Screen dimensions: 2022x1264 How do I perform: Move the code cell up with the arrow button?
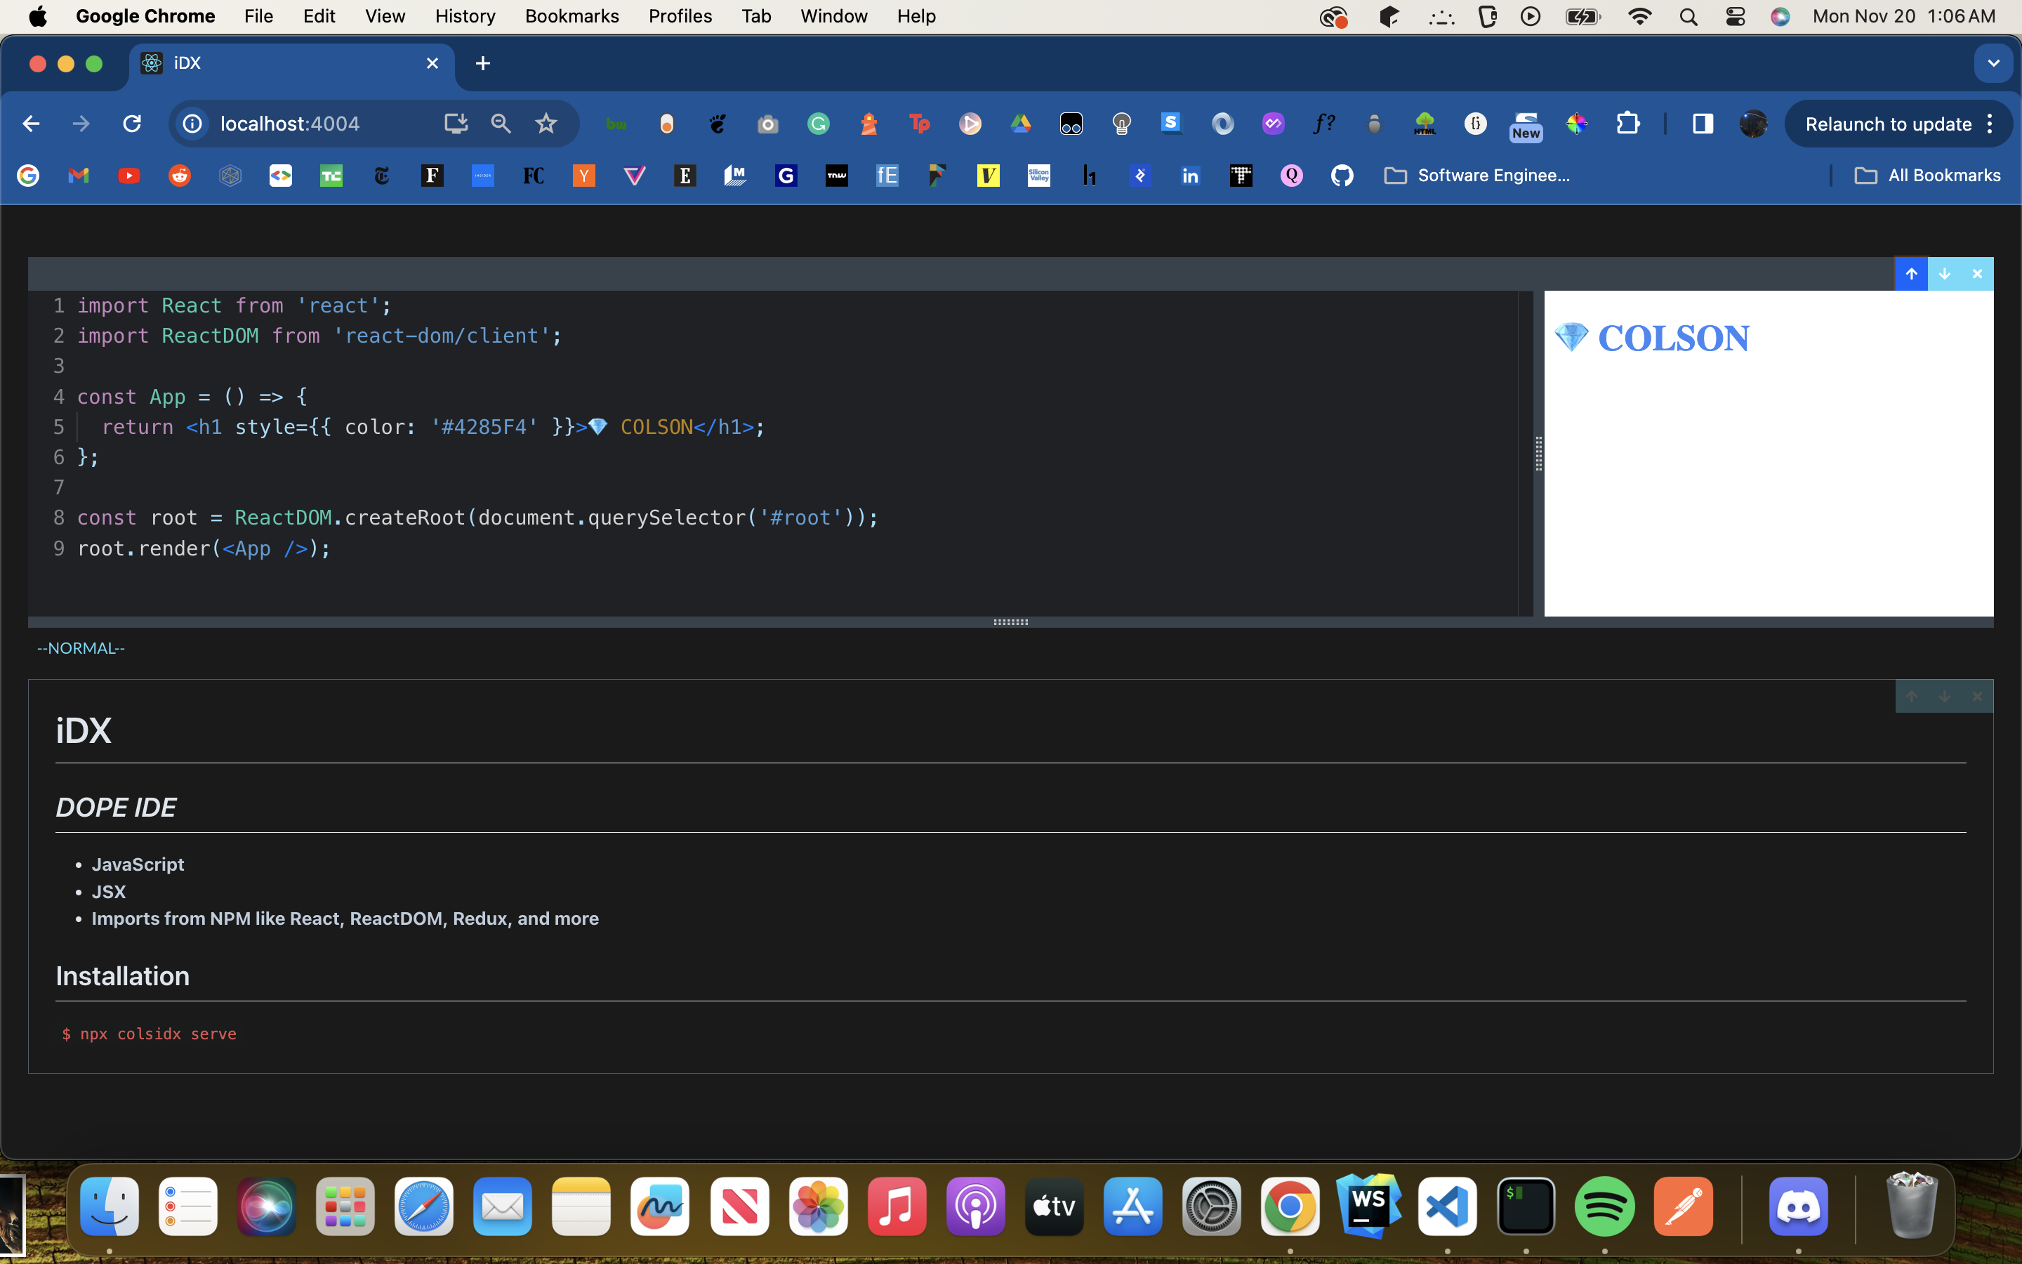tap(1911, 273)
